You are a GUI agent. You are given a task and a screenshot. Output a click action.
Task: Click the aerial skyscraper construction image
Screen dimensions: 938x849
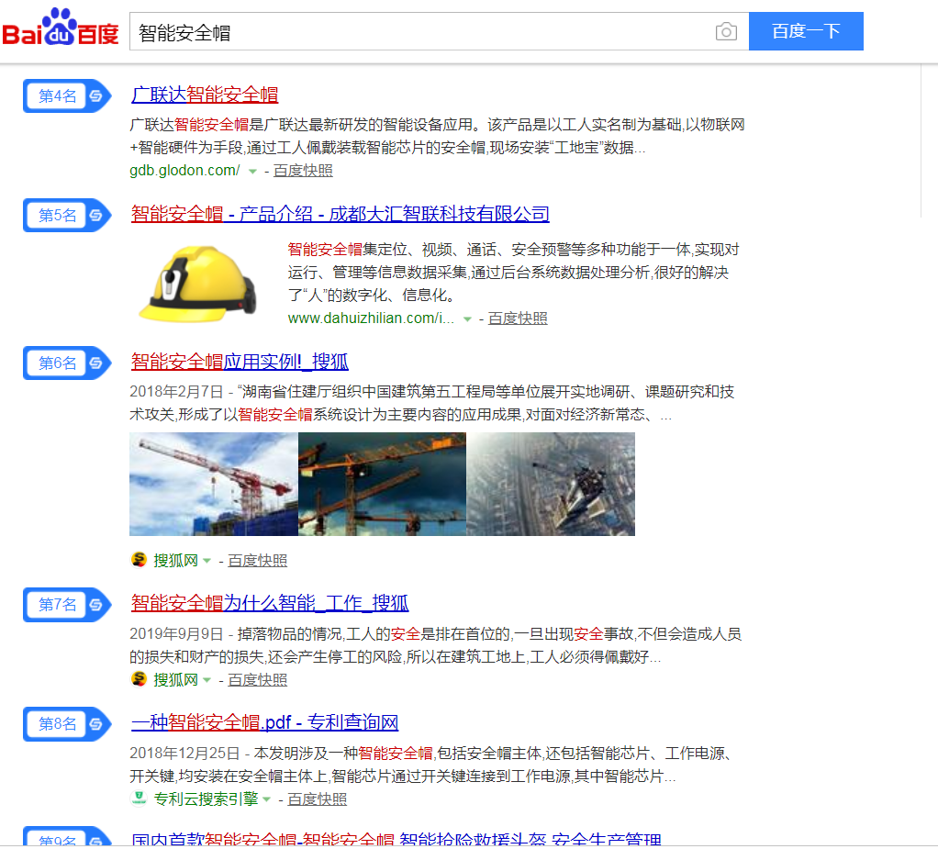(551, 484)
